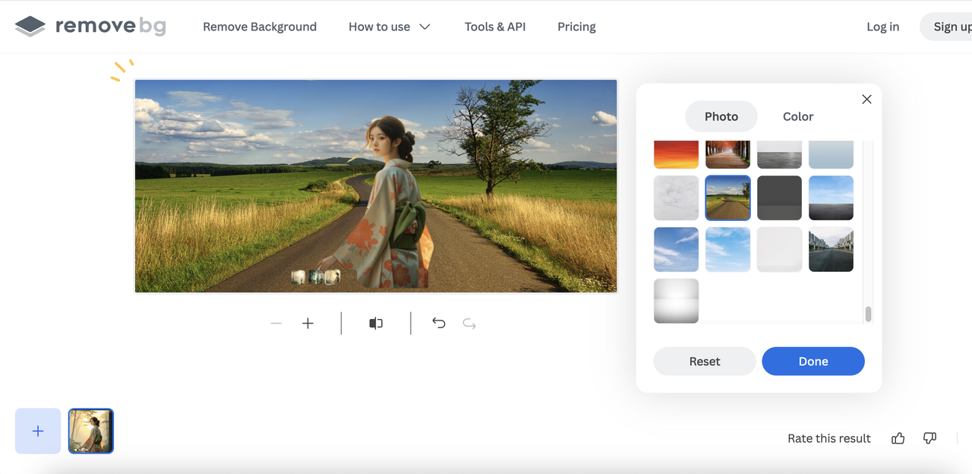Screen dimensions: 972x474
Task: Switch to the Photo tab
Action: 721,116
